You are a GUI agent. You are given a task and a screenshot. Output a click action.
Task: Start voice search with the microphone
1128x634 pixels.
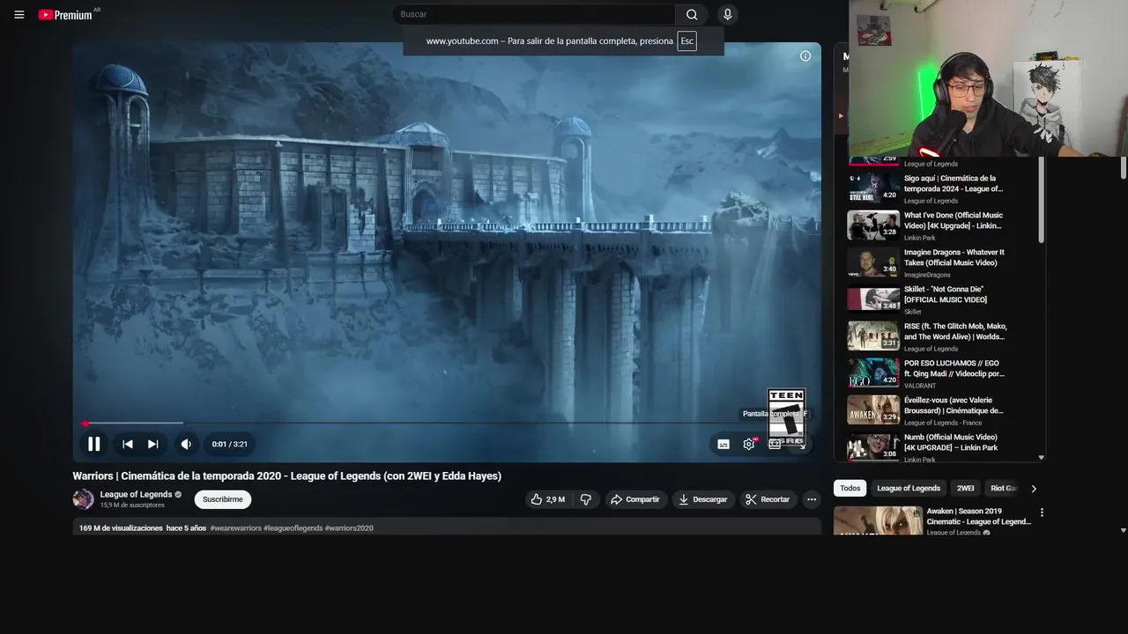pyautogui.click(x=727, y=14)
